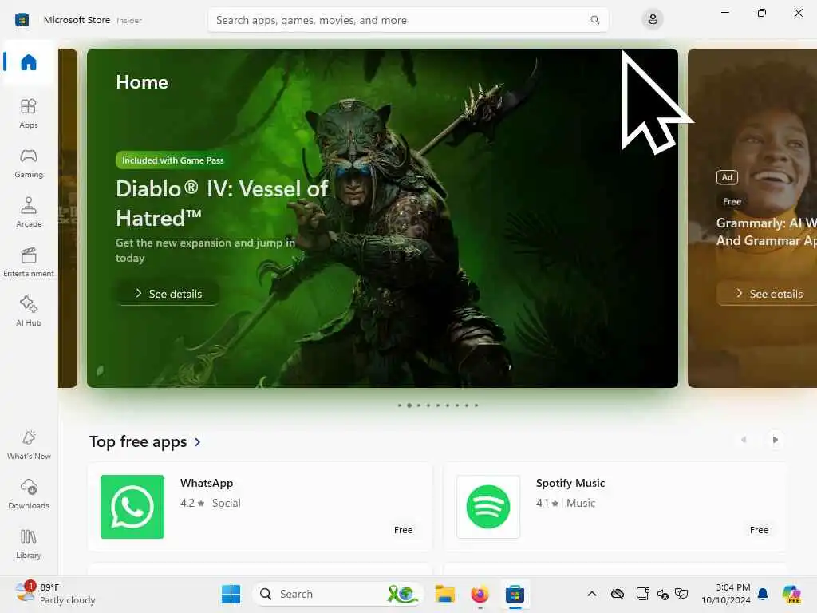Click the Free label on Spotify Music
Image resolution: width=817 pixels, height=613 pixels.
click(760, 530)
